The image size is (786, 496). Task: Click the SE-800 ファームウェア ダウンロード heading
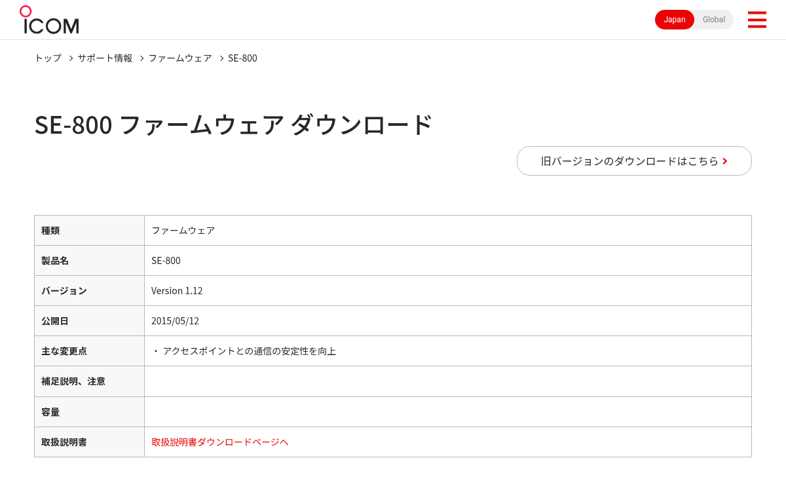point(233,124)
